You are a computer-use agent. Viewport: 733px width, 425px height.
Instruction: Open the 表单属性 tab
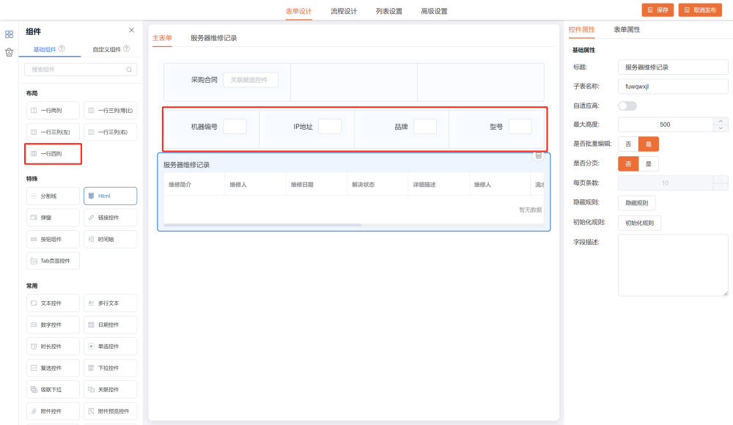coord(627,29)
